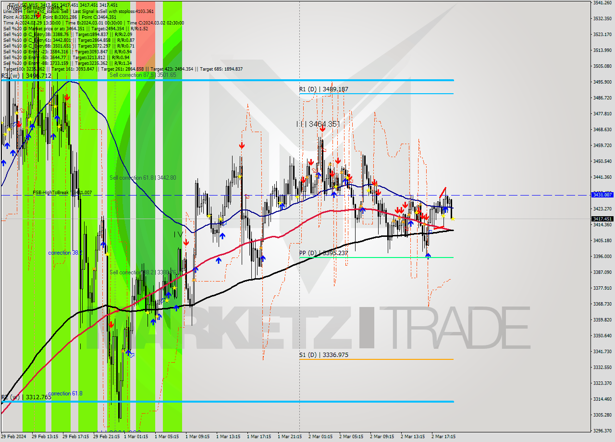Click the red sell arrow above the 3464.351 peak
The width and height of the screenshot is (615, 442).
click(322, 128)
